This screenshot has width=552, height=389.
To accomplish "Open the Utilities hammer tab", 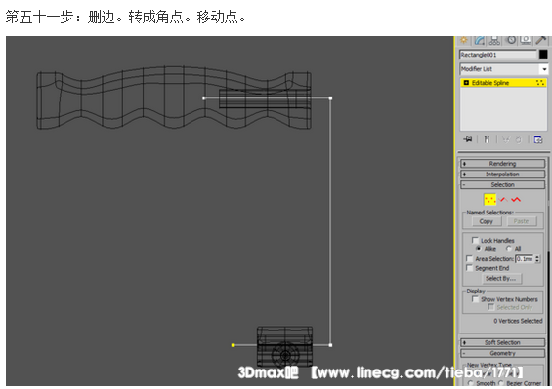I will [x=540, y=40].
